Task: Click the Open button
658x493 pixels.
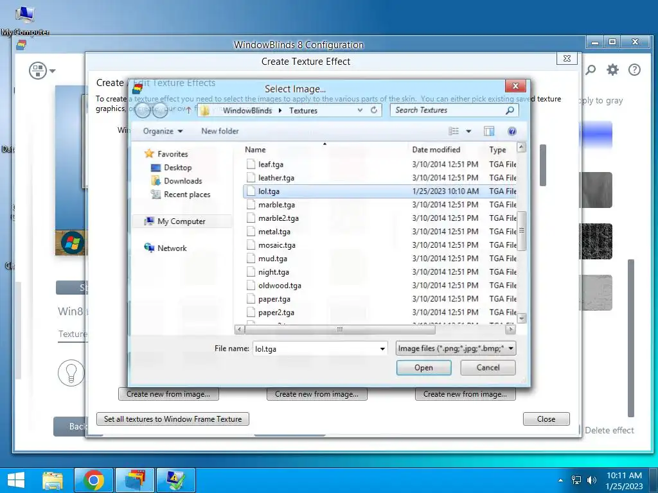Action: 423,368
